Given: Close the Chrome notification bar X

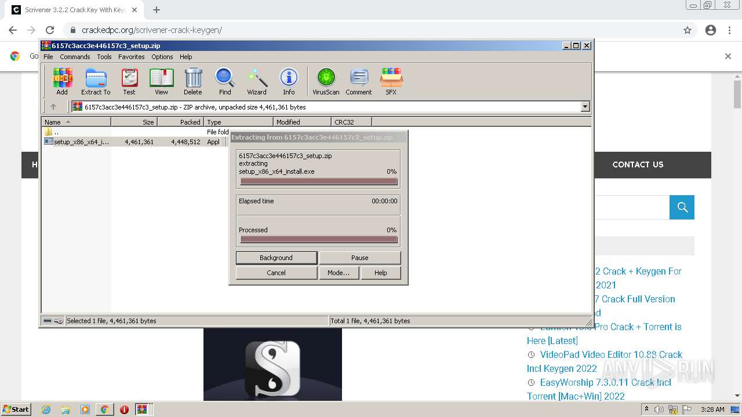Looking at the screenshot, I should (728, 56).
